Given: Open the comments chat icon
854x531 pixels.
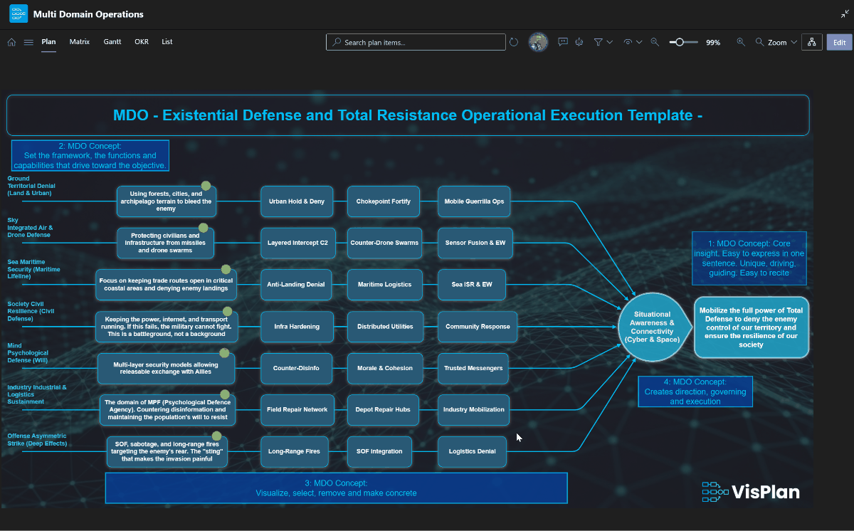Looking at the screenshot, I should pyautogui.click(x=563, y=42).
